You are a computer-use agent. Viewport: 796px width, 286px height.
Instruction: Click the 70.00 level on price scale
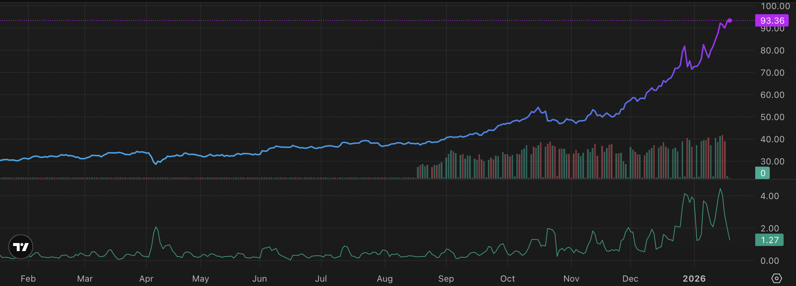[772, 73]
